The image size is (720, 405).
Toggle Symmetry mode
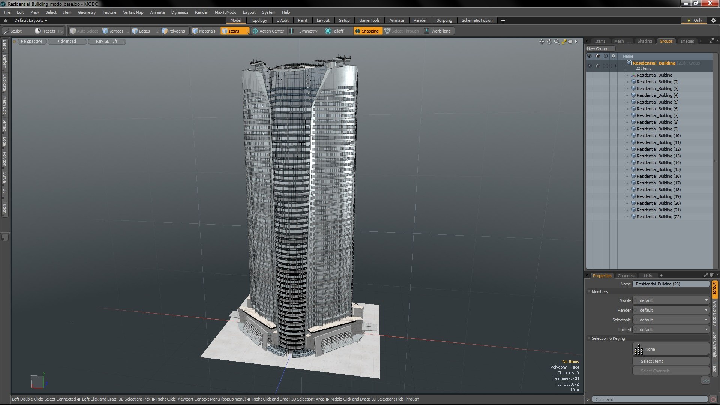pos(304,31)
